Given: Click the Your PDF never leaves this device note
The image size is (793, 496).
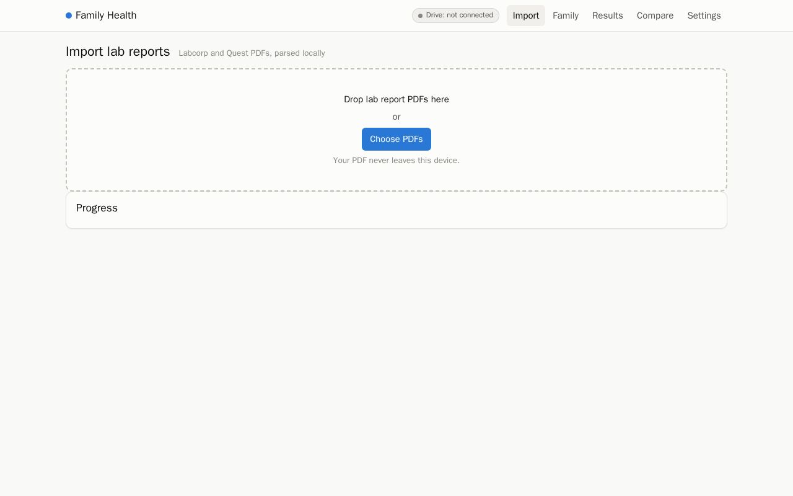Looking at the screenshot, I should point(396,161).
